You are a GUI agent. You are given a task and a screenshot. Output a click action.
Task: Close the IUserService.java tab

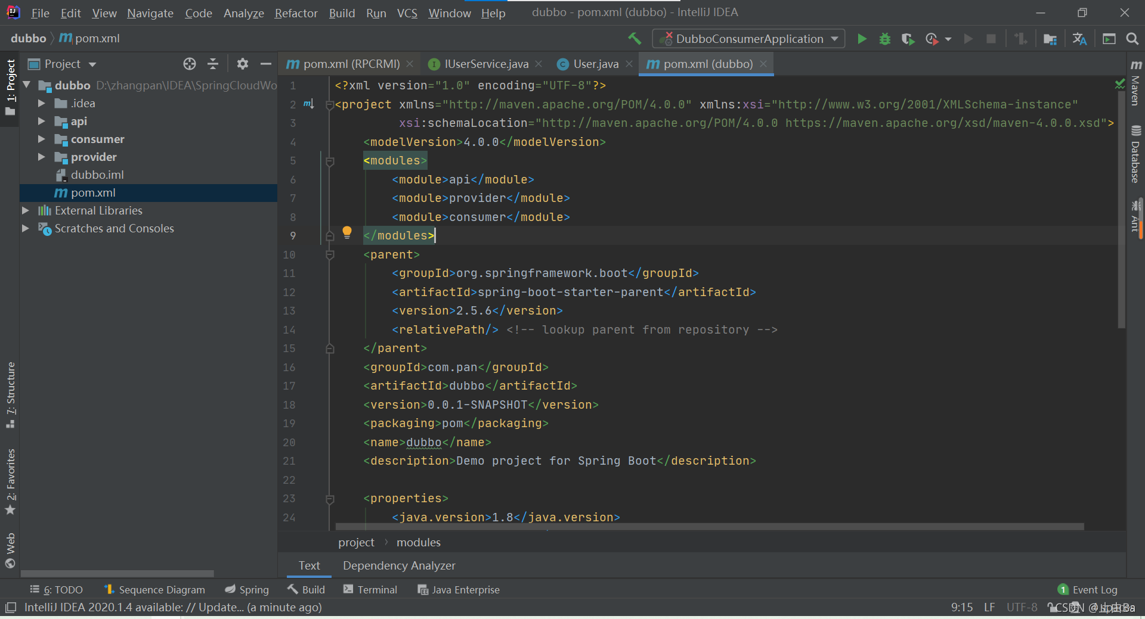pyautogui.click(x=539, y=64)
